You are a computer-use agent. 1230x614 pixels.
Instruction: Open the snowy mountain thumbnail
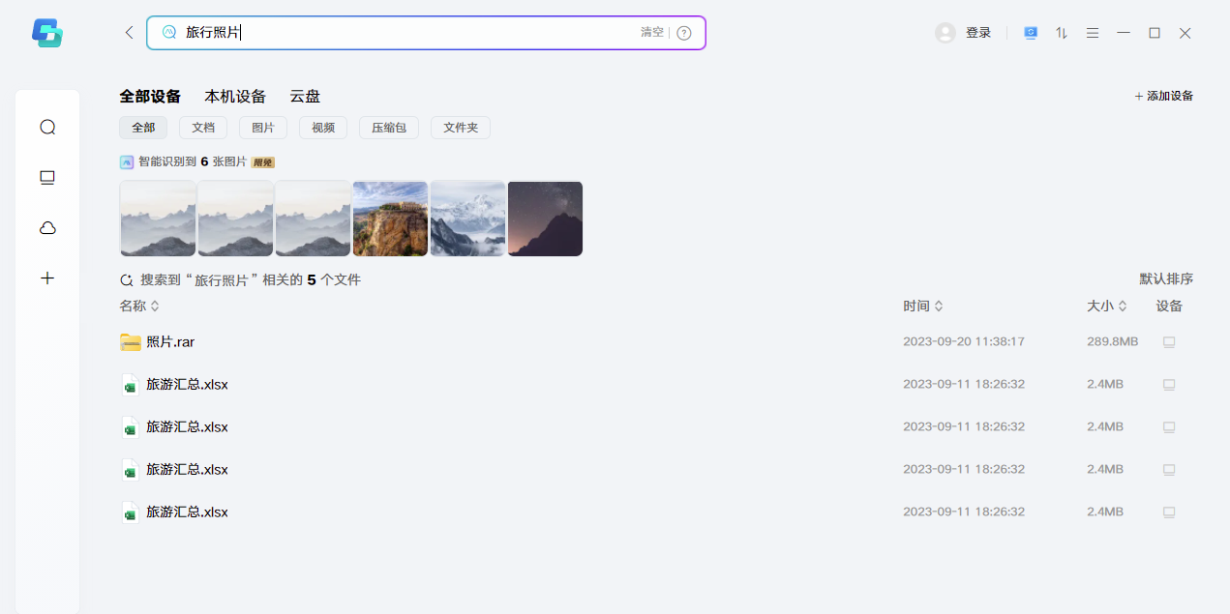pyautogui.click(x=467, y=219)
